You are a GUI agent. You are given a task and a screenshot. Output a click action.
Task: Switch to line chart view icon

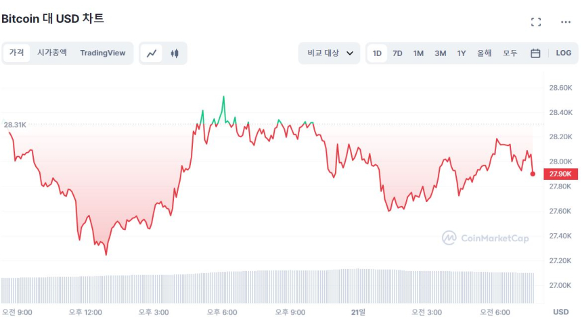152,53
